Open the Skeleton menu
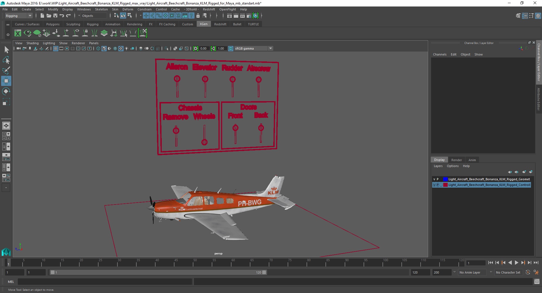Screen dimensions: 542x293 (x=101, y=9)
